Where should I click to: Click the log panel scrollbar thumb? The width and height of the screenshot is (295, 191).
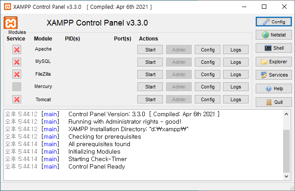pos(286,151)
